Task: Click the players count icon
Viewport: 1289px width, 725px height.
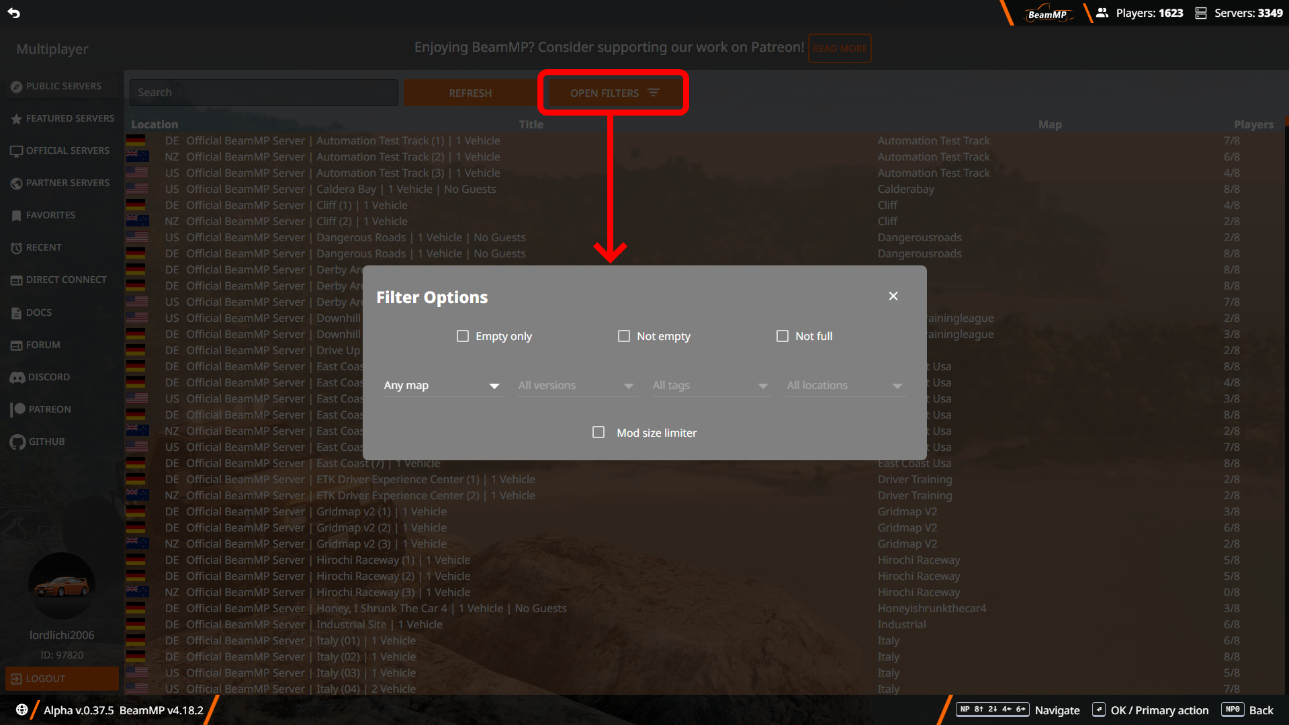Action: click(x=1102, y=13)
